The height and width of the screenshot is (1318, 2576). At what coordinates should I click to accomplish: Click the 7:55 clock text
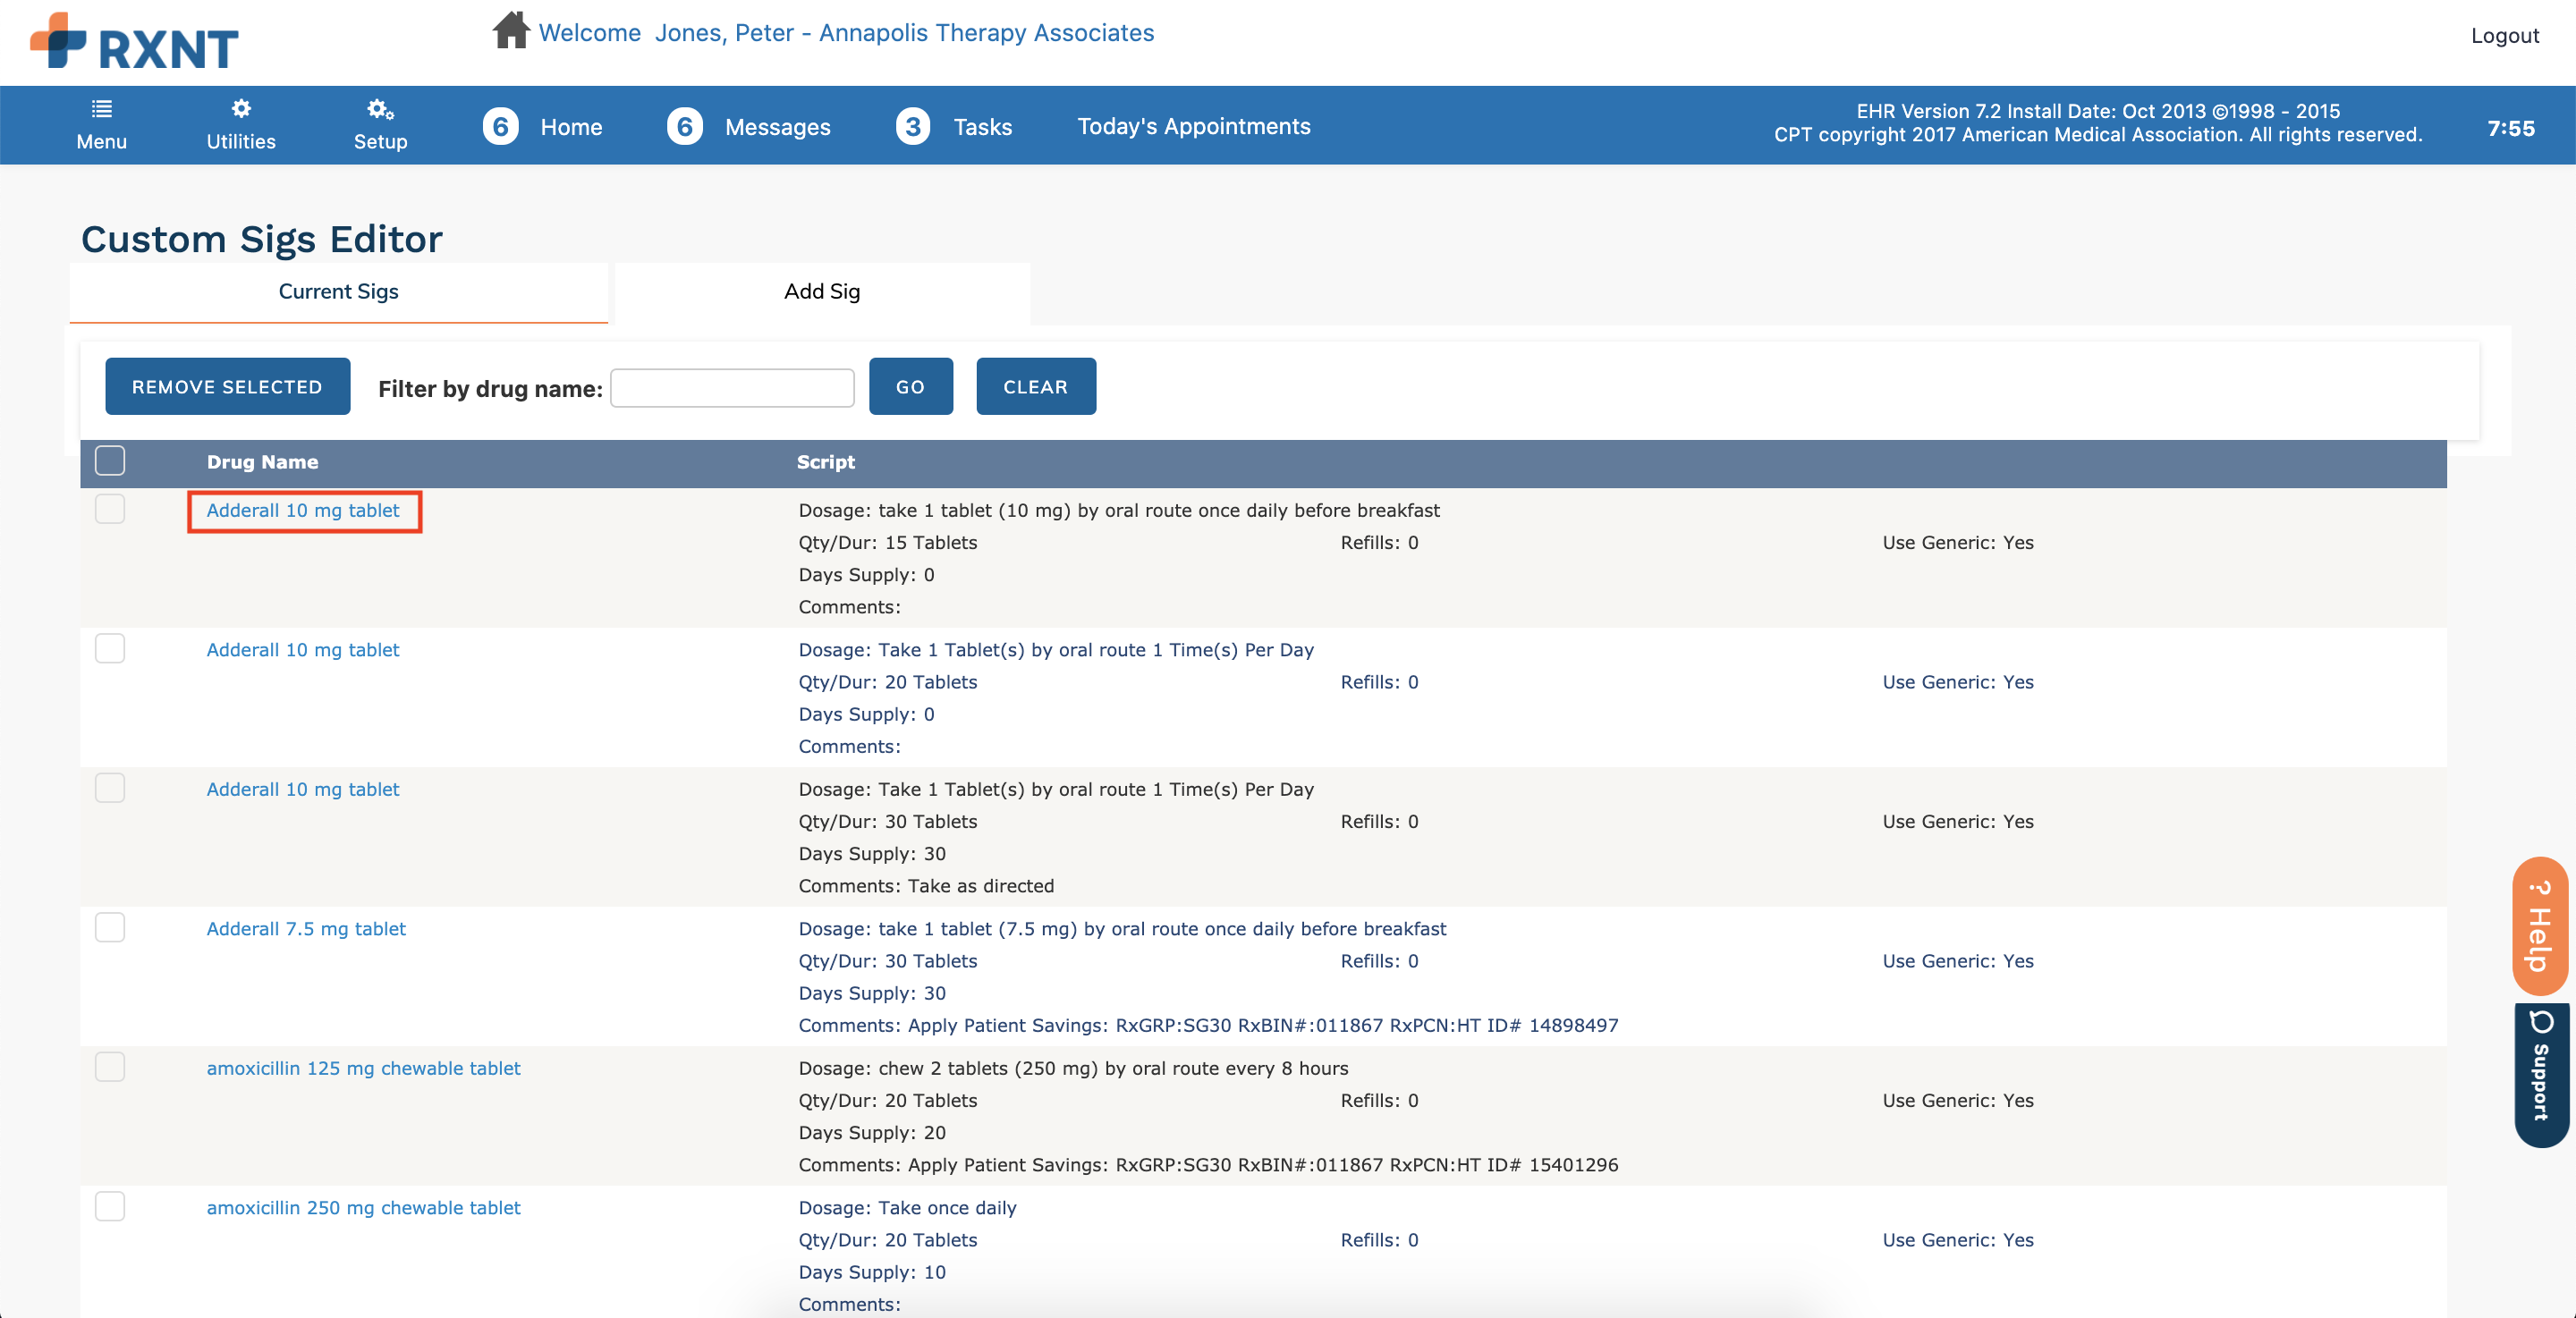(2511, 128)
